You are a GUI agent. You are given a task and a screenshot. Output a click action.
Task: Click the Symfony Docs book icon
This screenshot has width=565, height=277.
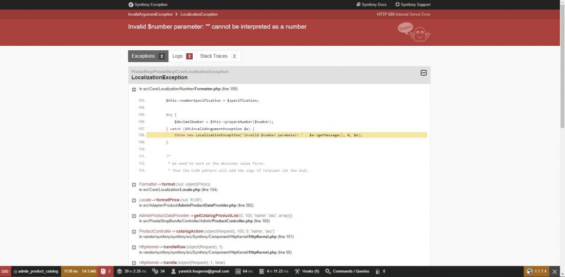358,5
